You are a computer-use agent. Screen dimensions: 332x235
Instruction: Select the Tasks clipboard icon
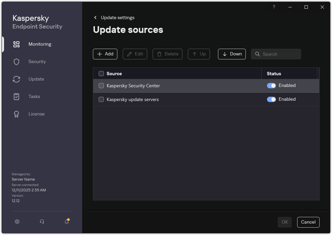pos(16,96)
